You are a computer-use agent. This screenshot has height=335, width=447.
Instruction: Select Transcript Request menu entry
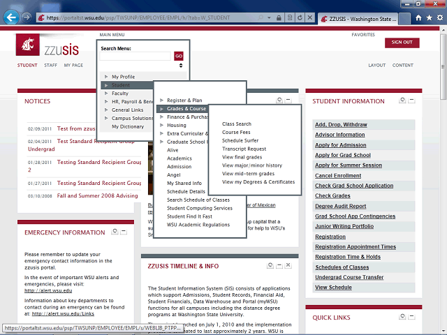click(x=244, y=149)
